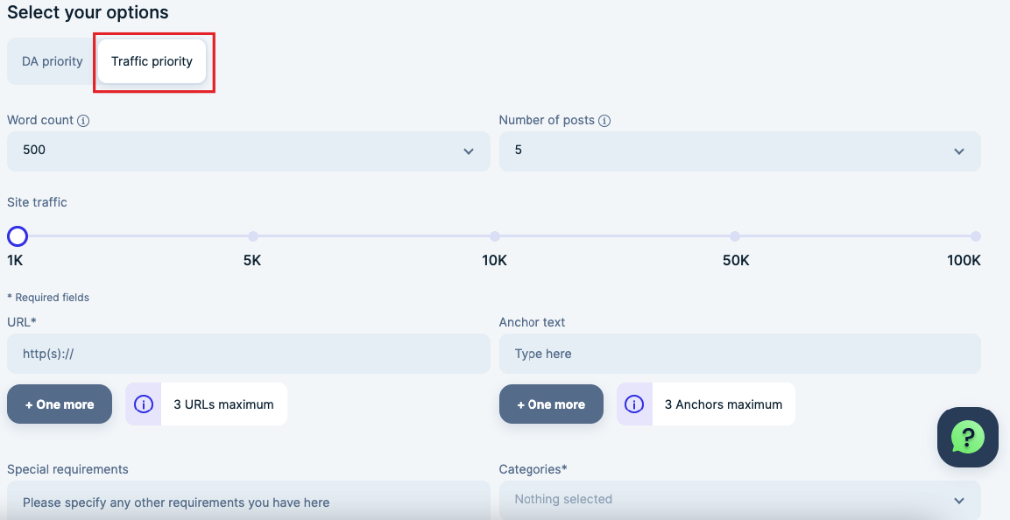Viewport: 1010px width, 520px height.
Task: Select the Traffic priority tab
Action: [152, 61]
